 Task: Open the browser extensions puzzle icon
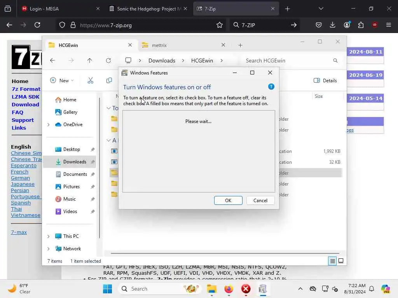[x=361, y=25]
